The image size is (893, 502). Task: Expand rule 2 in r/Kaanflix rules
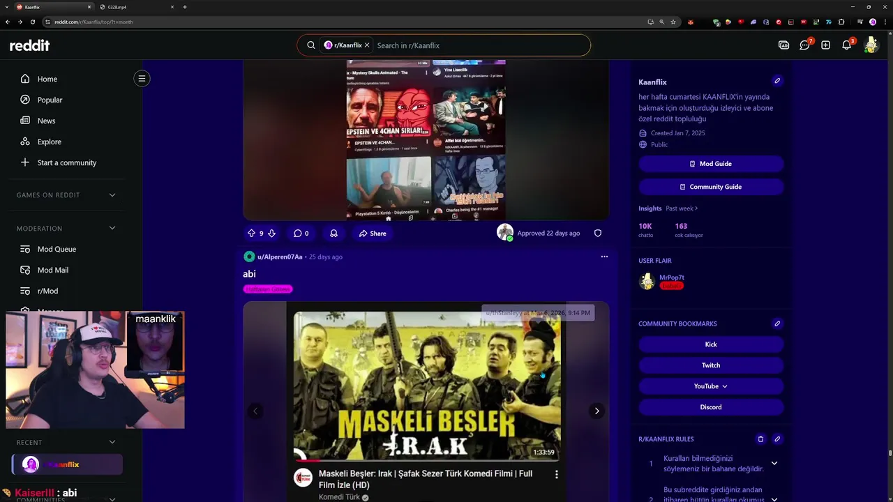[x=774, y=499]
